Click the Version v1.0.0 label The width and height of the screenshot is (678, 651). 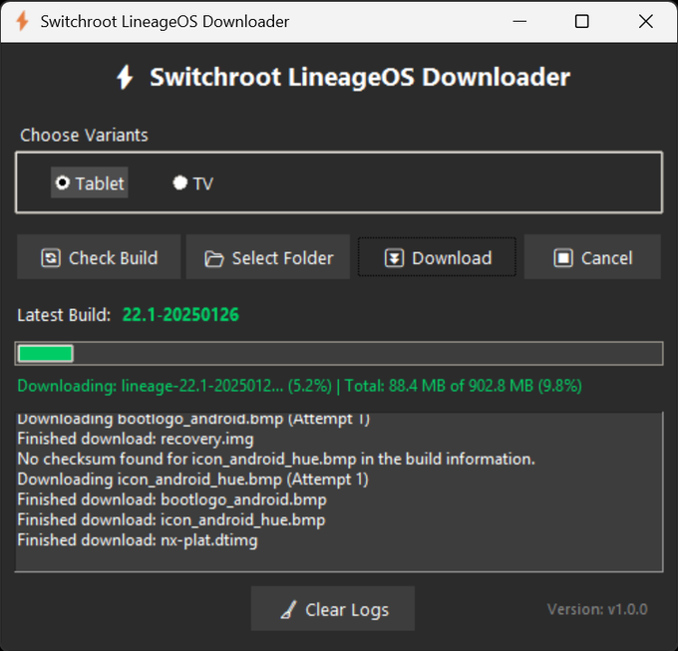pos(597,609)
